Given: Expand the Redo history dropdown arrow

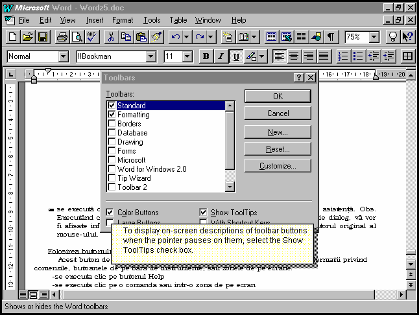Looking at the screenshot, I should tap(211, 37).
